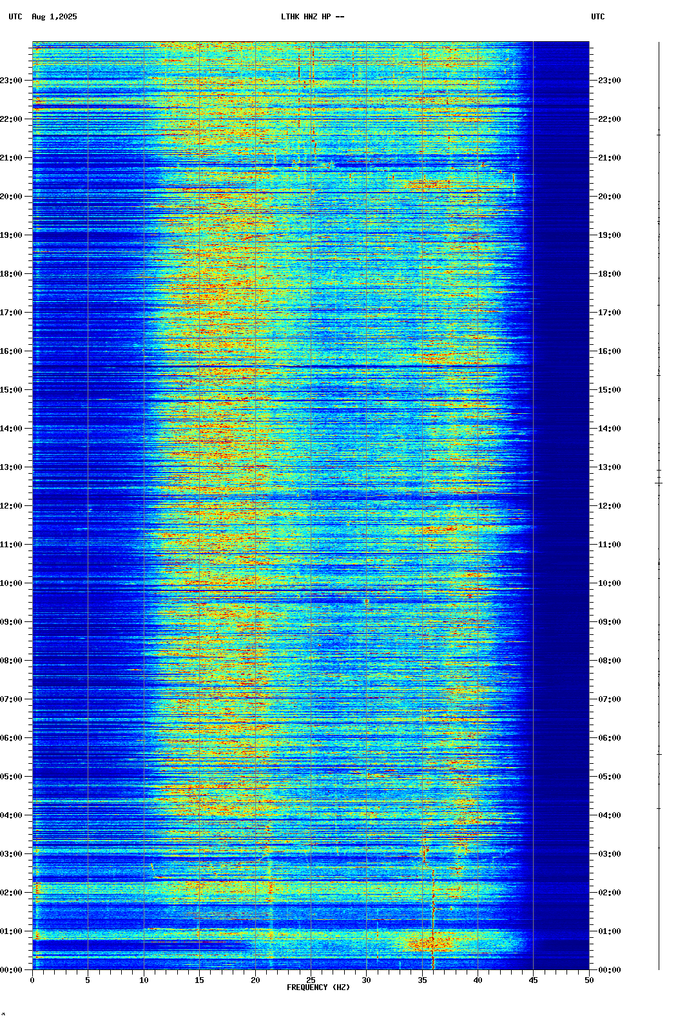Click the right axis 00:00 time label
687x1021 pixels.
610,970
